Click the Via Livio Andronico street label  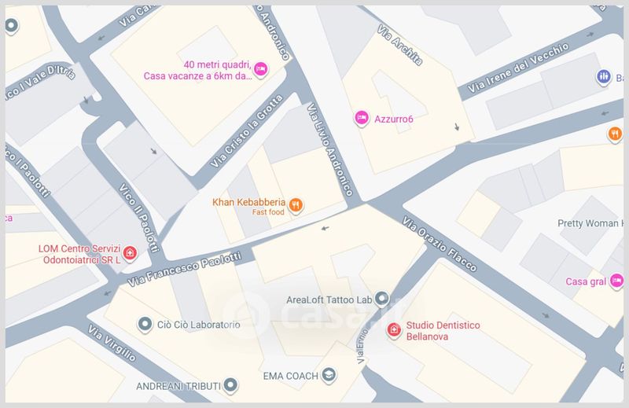click(x=329, y=149)
